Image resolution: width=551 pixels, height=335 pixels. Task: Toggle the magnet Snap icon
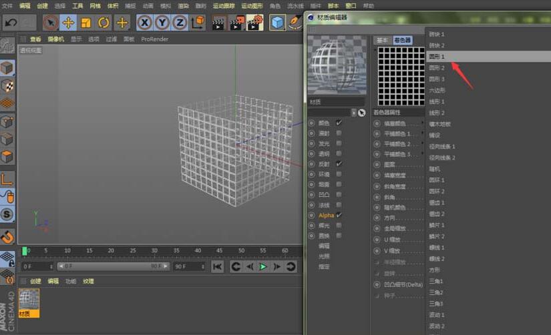point(7,237)
